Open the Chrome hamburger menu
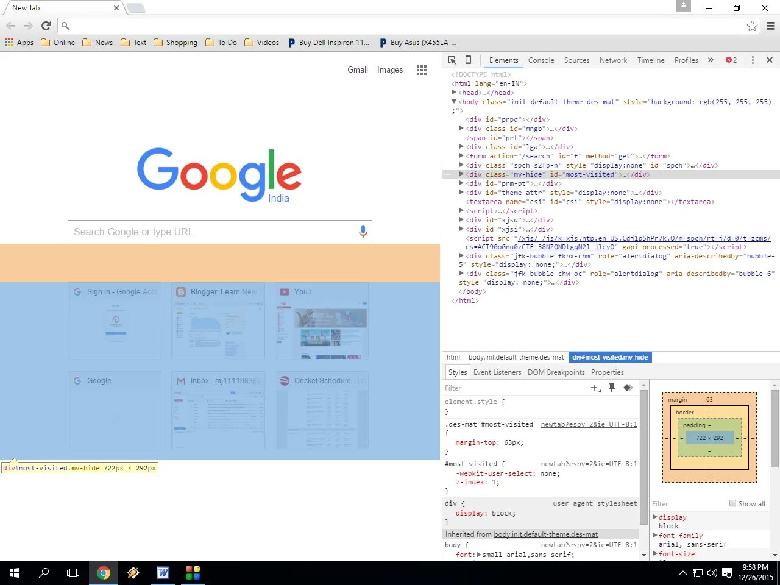This screenshot has width=780, height=585. pos(770,26)
